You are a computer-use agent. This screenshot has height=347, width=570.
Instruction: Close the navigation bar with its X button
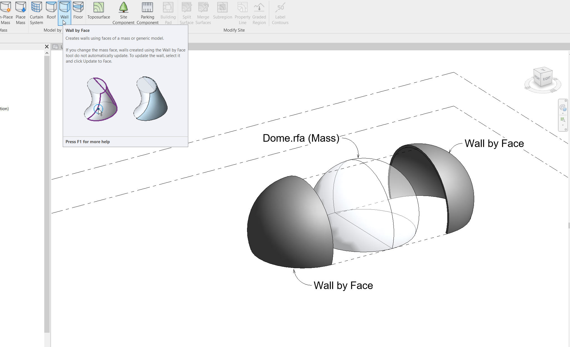pyautogui.click(x=566, y=101)
